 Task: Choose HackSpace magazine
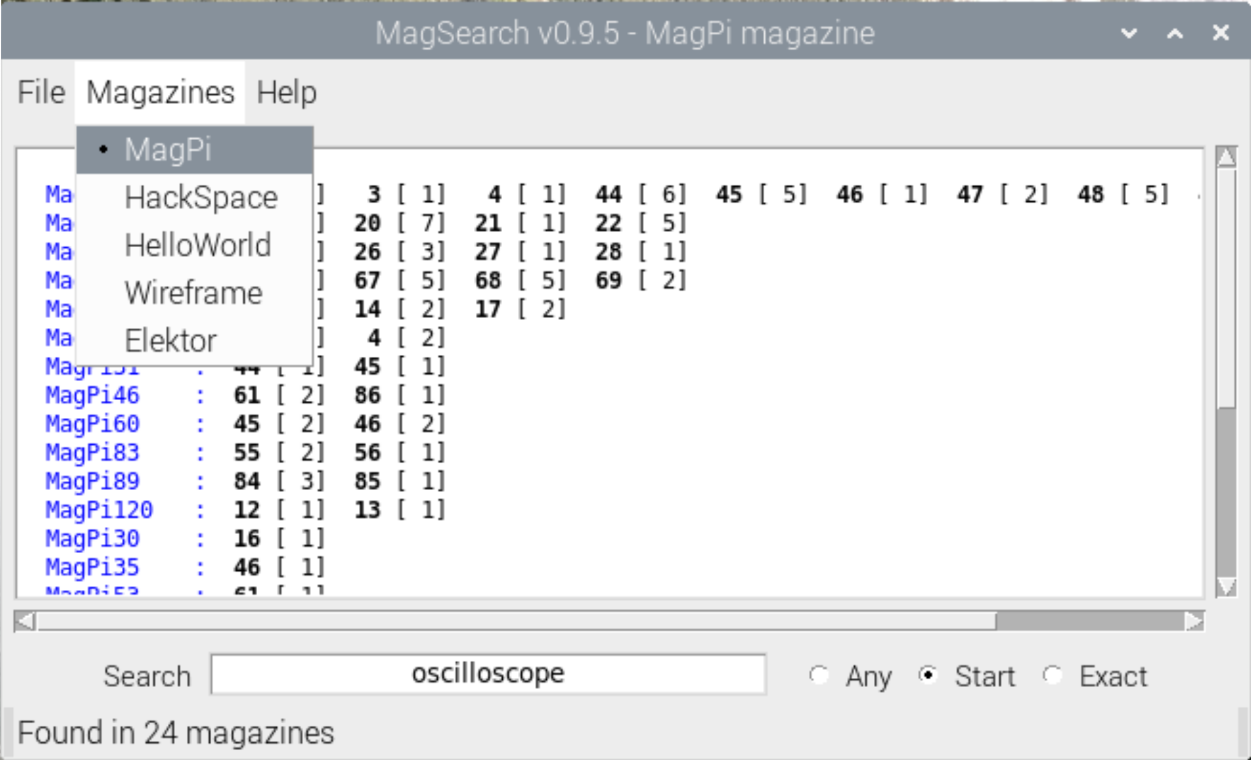200,196
